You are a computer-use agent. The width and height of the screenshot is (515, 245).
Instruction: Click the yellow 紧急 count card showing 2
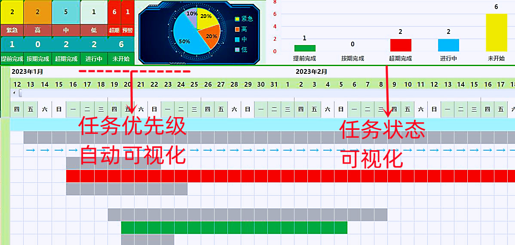click(12, 12)
